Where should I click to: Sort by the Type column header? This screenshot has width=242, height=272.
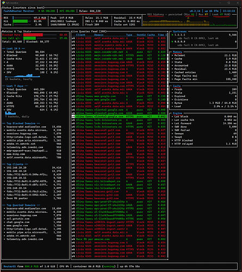[x=129, y=35]
